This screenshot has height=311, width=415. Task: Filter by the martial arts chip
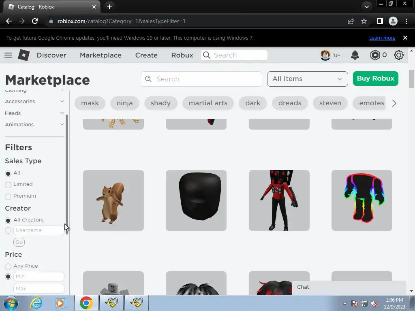point(208,103)
